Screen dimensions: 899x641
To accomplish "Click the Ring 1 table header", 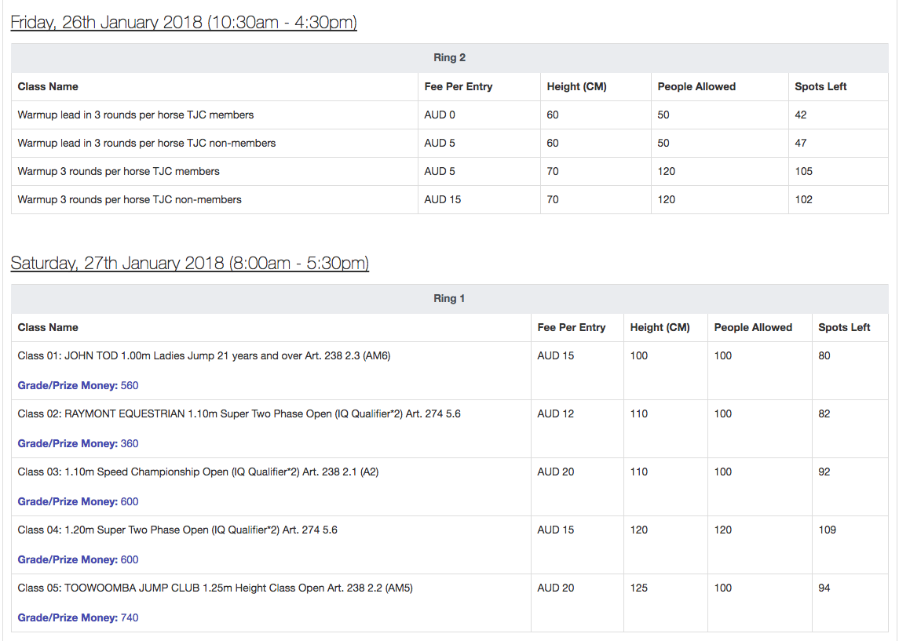I will pos(449,299).
